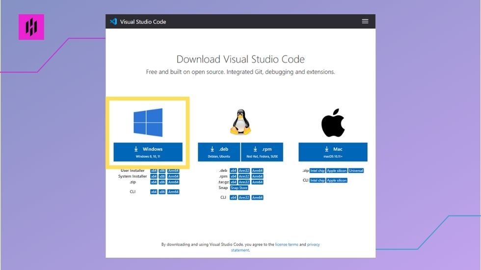Select Linux .deb Arm32 link
This screenshot has width=481, height=270.
[244, 171]
